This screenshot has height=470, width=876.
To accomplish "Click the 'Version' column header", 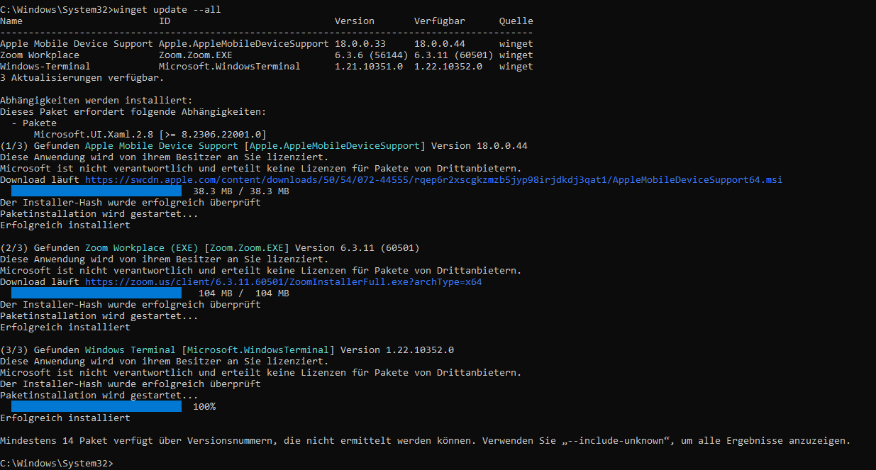I will coord(355,21).
